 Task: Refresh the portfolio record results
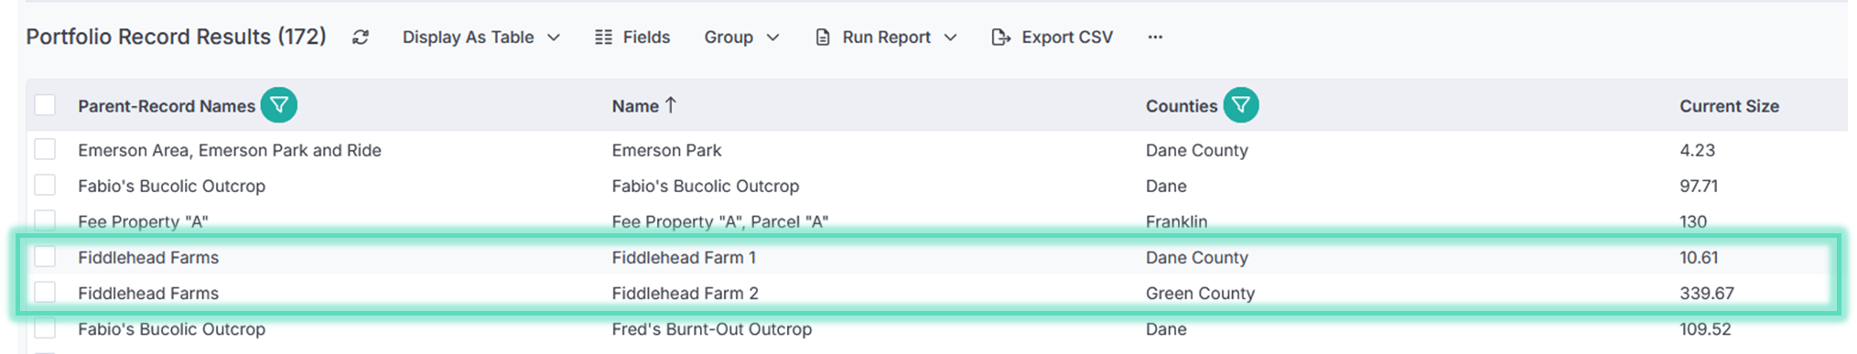(361, 38)
